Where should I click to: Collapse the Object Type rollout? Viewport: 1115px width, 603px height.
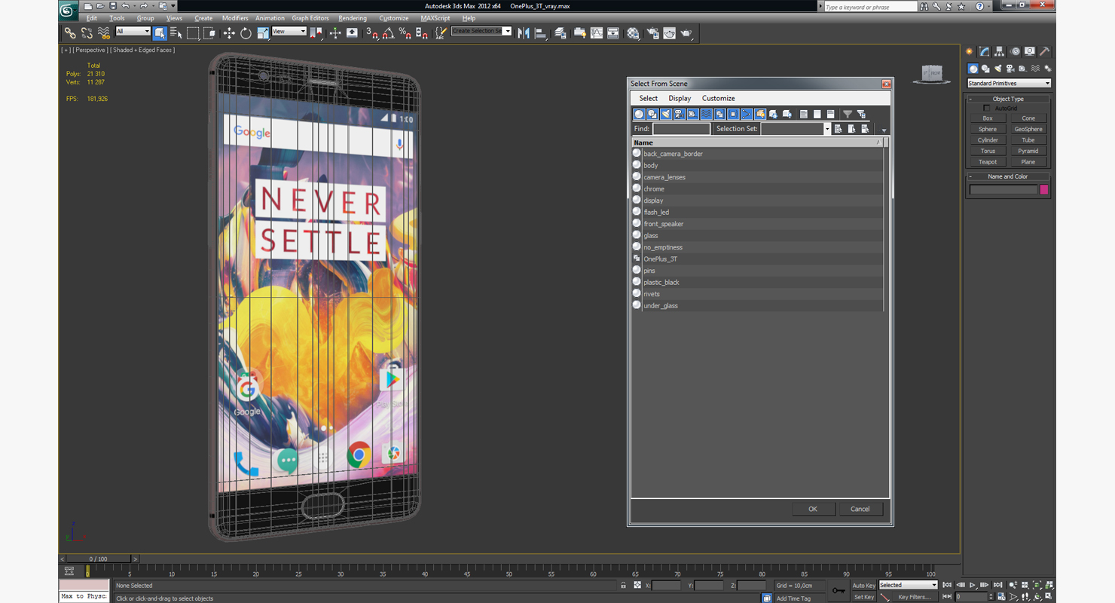pyautogui.click(x=1008, y=99)
